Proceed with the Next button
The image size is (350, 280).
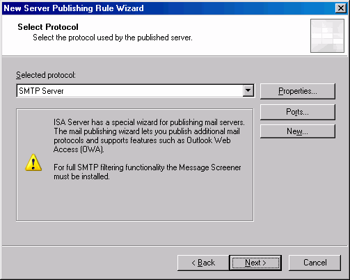255,263
